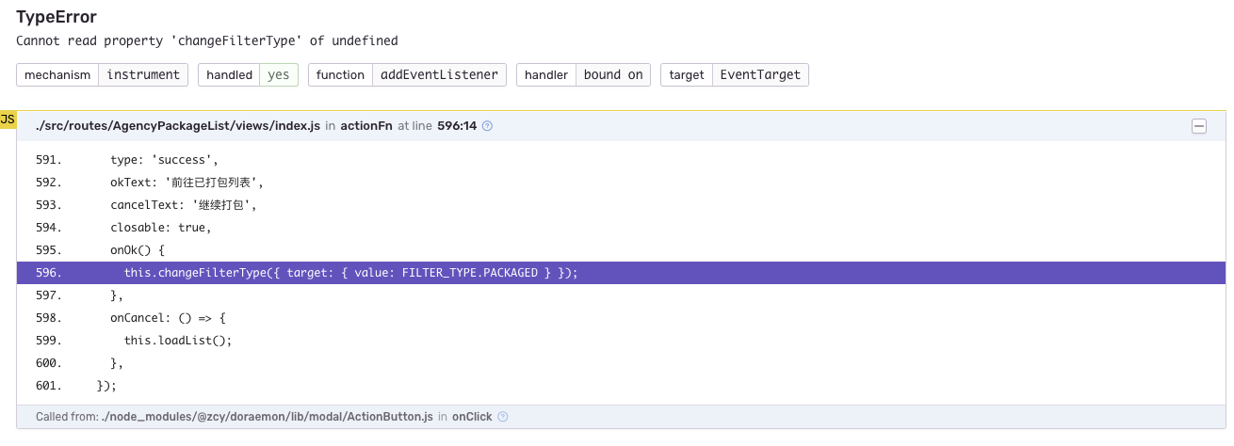The height and width of the screenshot is (446, 1234).
Task: Select highlighted error line 596
Action: point(350,273)
